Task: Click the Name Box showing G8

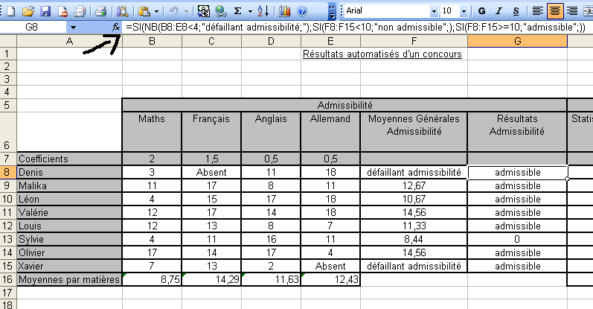Action: point(32,28)
